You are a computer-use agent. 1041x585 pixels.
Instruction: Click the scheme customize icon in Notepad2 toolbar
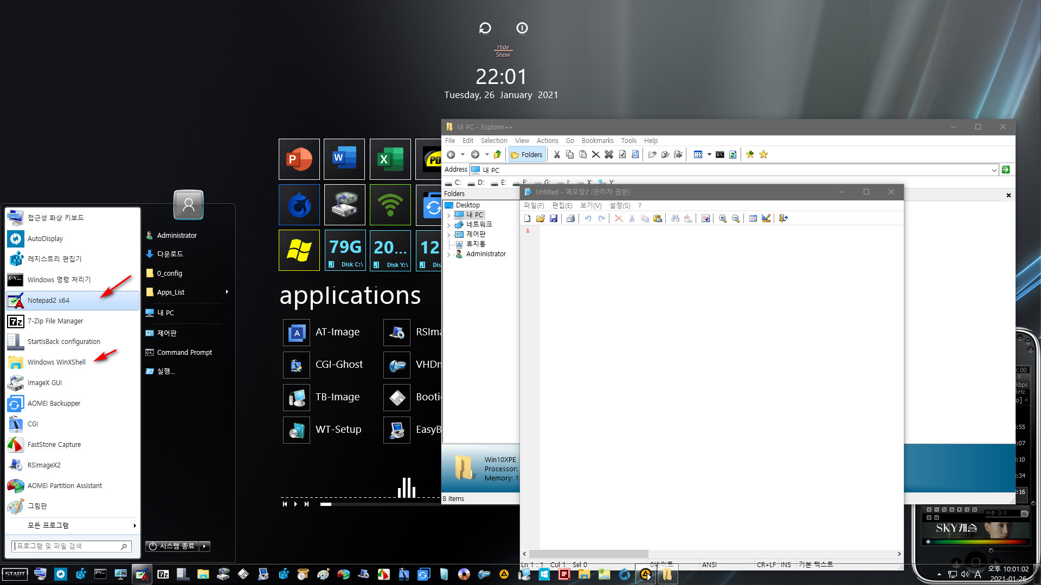pos(766,218)
